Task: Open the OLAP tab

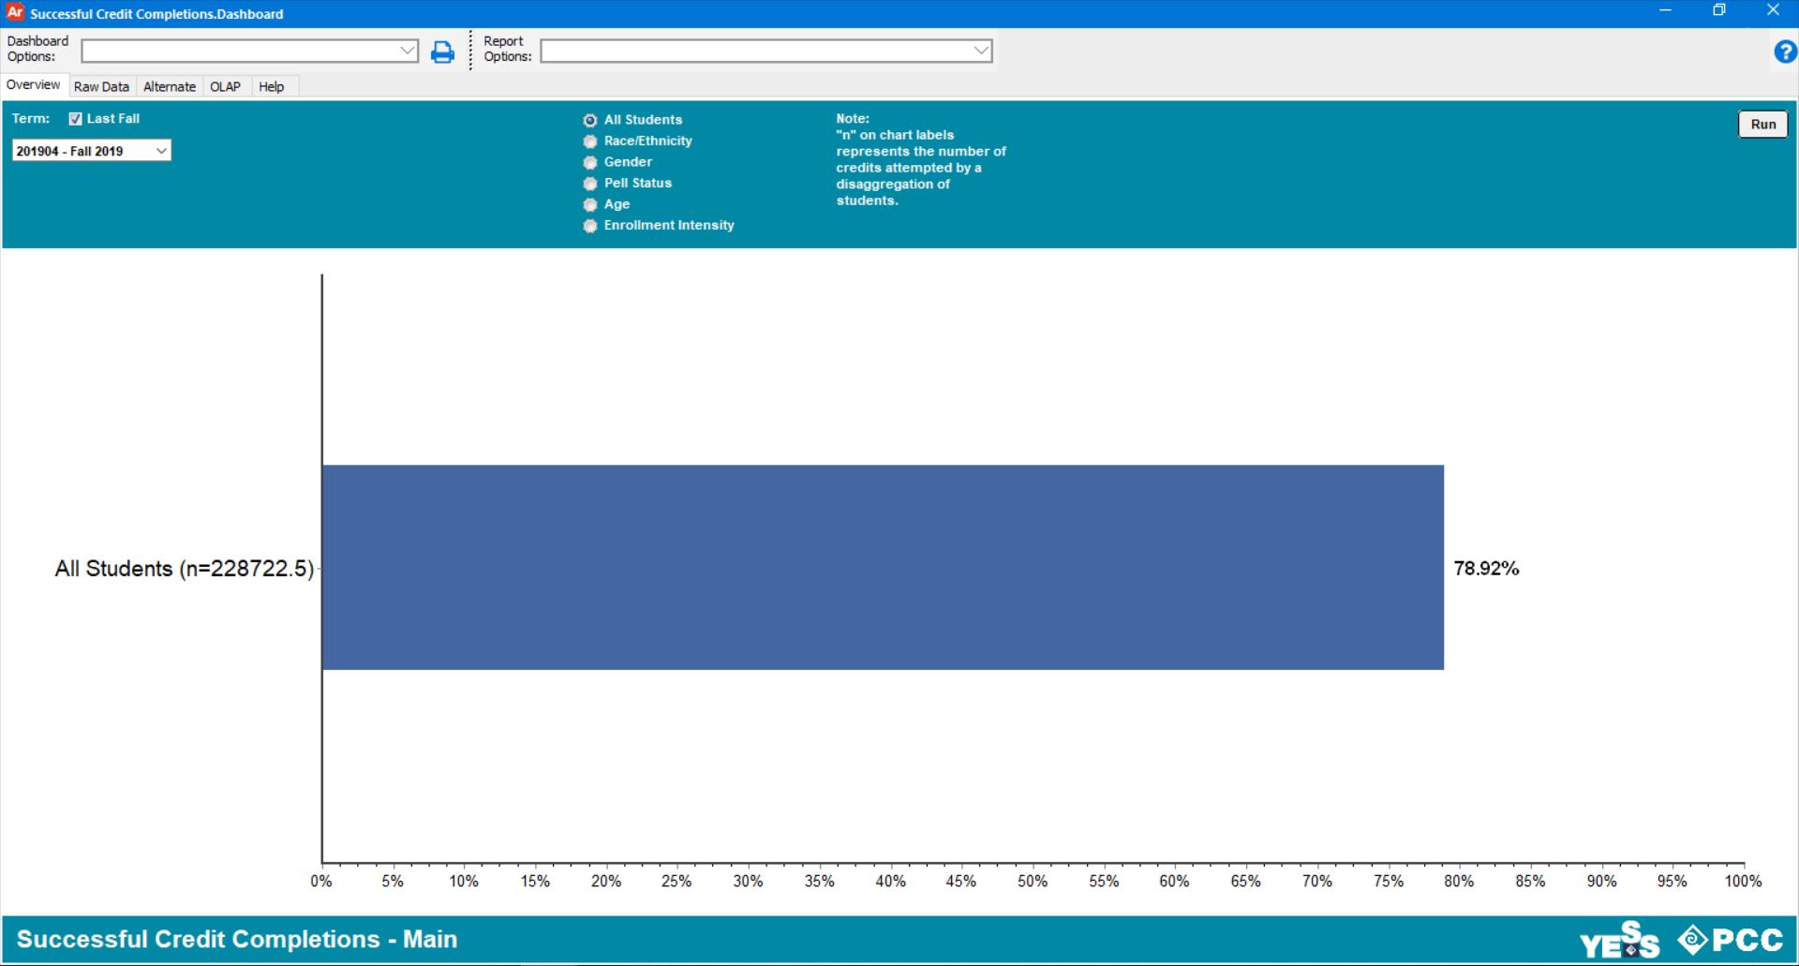Action: (225, 87)
